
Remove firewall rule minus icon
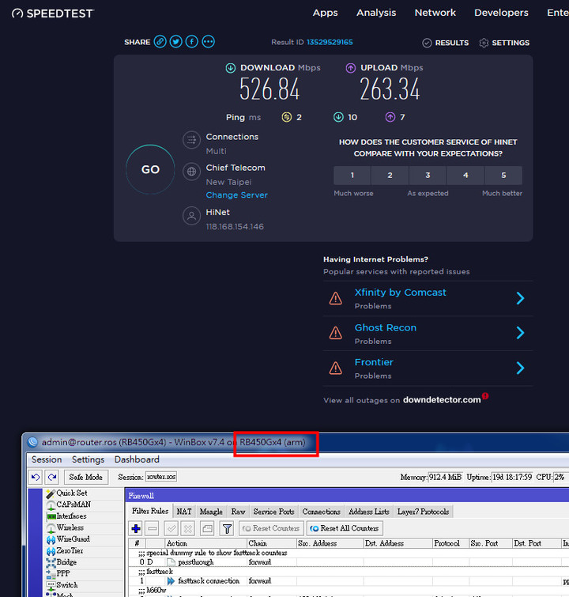point(153,528)
